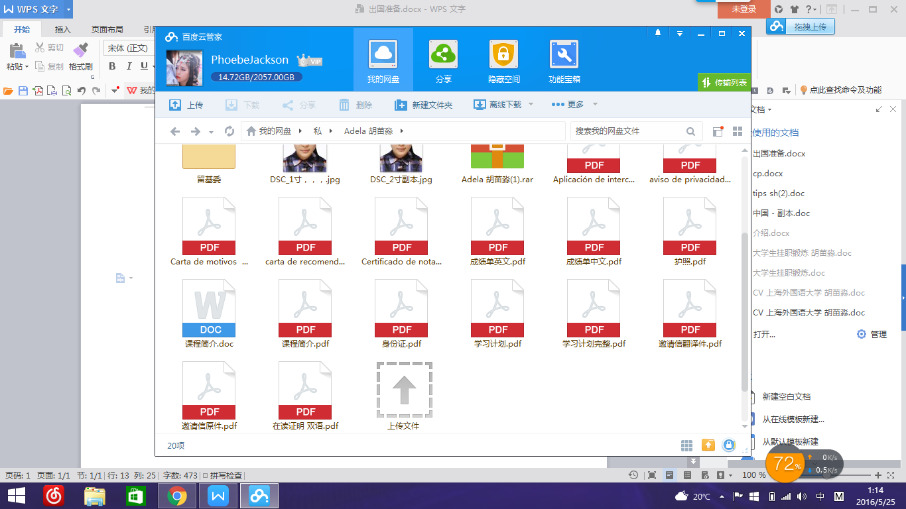Click the 上传 upload toolbar icon
The image size is (906, 509).
click(175, 105)
